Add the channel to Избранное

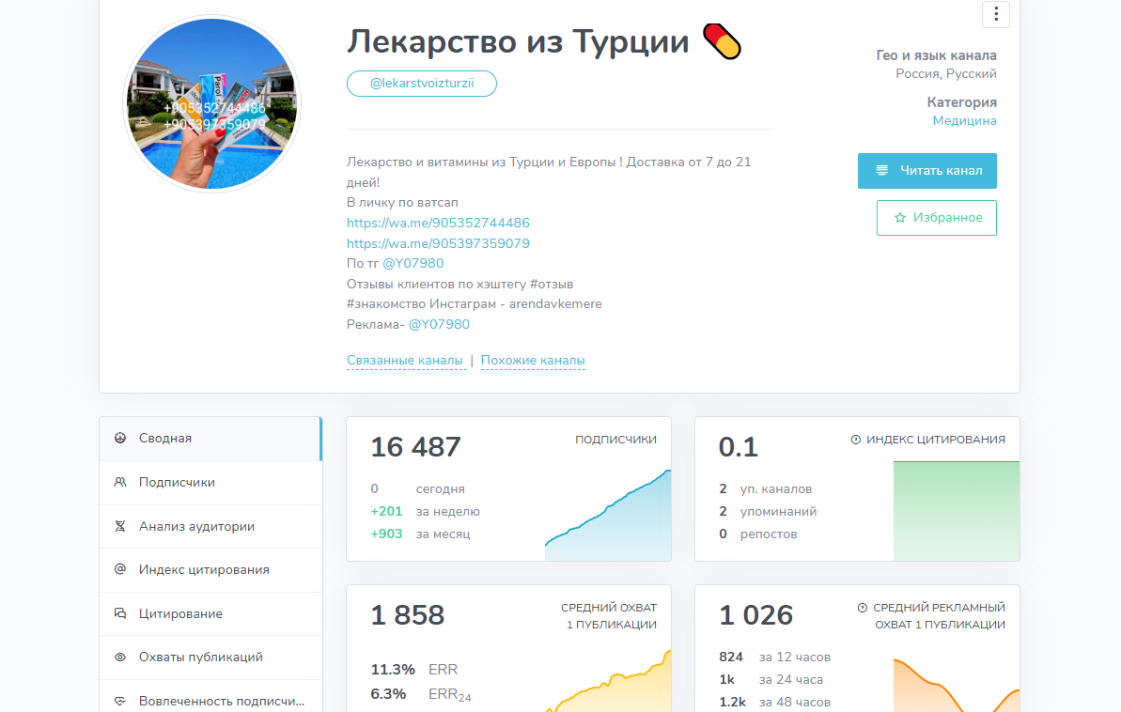[936, 217]
